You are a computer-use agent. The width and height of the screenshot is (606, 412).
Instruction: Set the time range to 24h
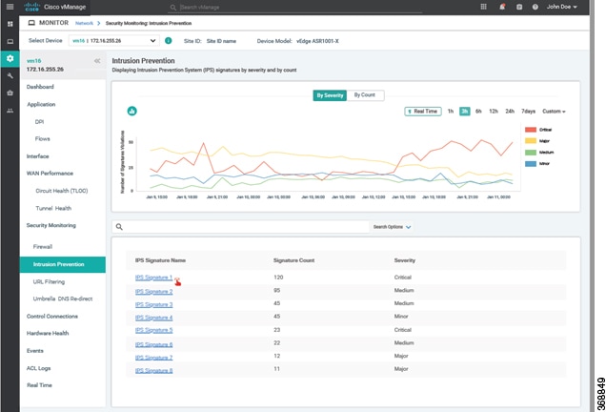tap(510, 111)
